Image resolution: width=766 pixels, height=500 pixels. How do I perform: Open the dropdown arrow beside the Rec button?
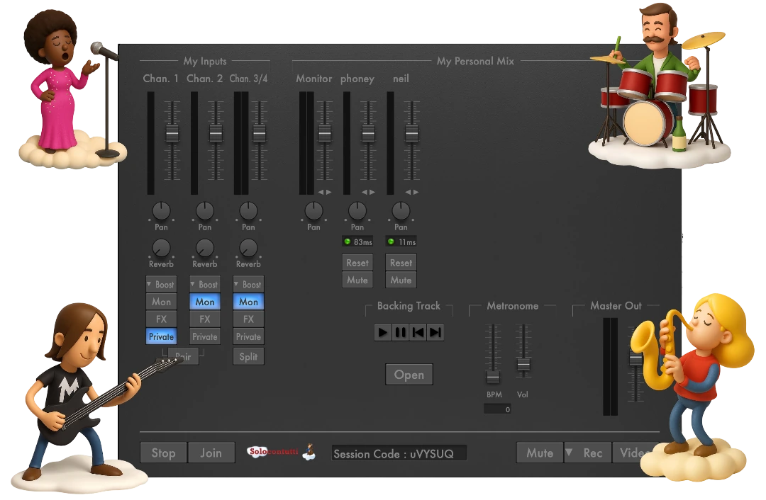coord(569,452)
